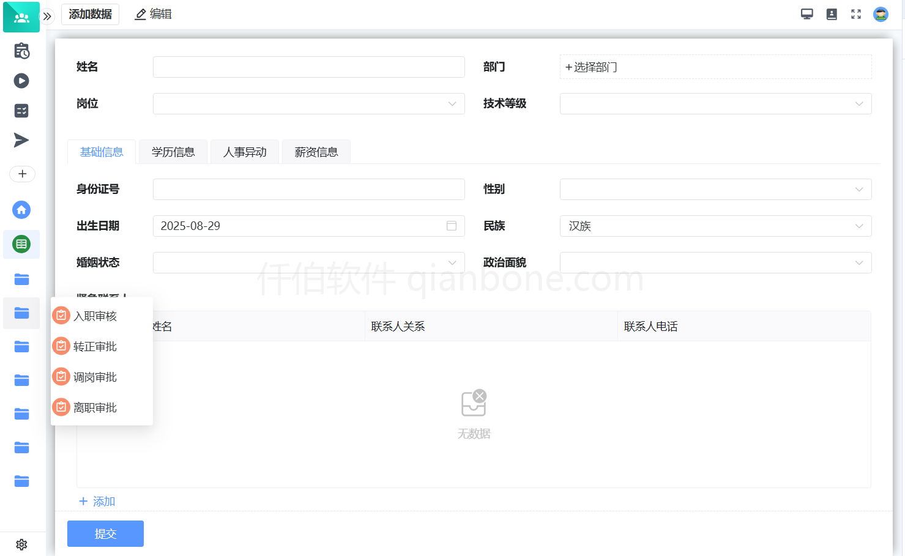Switch to the 薪资信息 tab
This screenshot has width=905, height=556.
pos(316,152)
